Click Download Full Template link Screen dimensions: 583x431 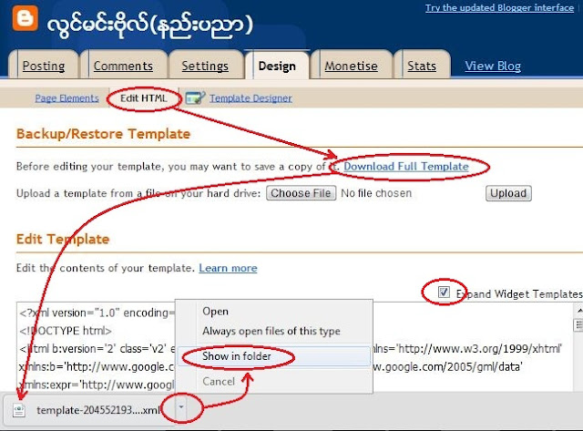(406, 166)
